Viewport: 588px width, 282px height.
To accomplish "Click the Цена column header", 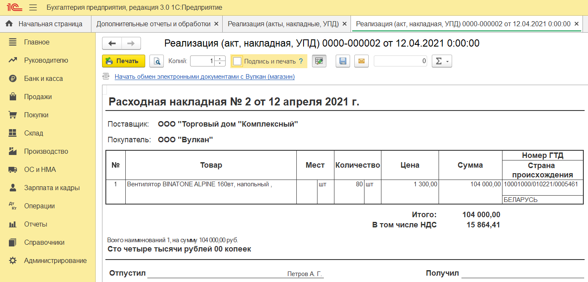I will tap(410, 165).
